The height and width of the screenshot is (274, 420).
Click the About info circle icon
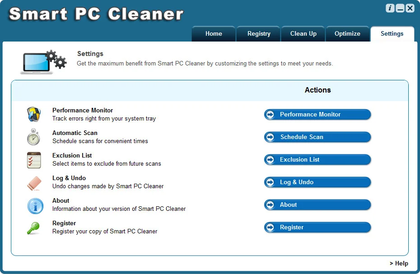pos(35,206)
